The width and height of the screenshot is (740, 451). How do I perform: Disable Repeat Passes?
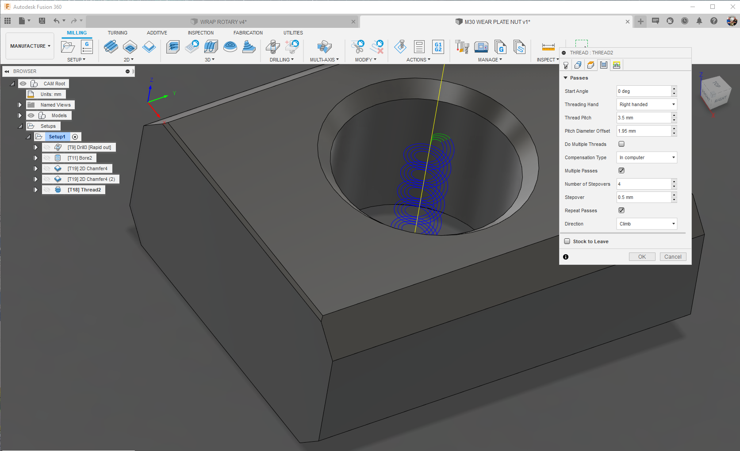tap(621, 210)
